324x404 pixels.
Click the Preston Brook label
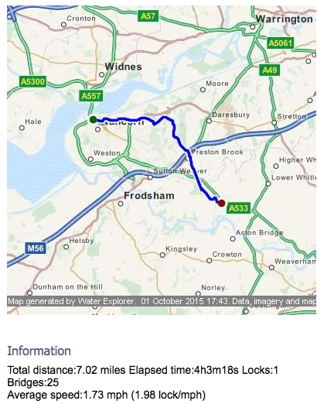coord(217,152)
